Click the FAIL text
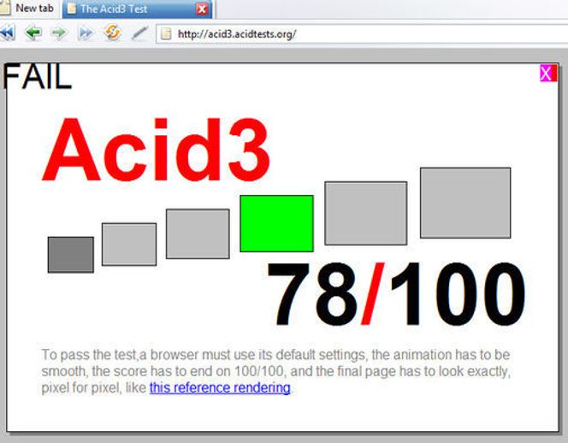 [37, 76]
